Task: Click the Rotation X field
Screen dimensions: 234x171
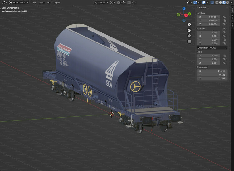Action: click(208, 36)
